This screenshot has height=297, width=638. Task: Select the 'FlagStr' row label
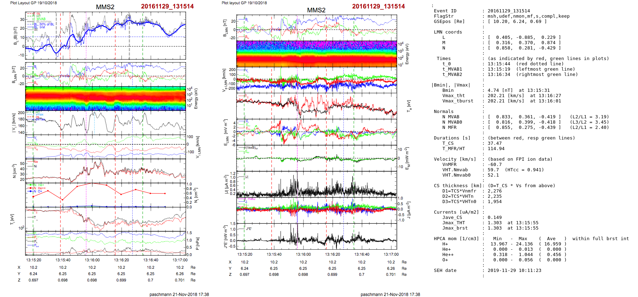click(x=443, y=16)
